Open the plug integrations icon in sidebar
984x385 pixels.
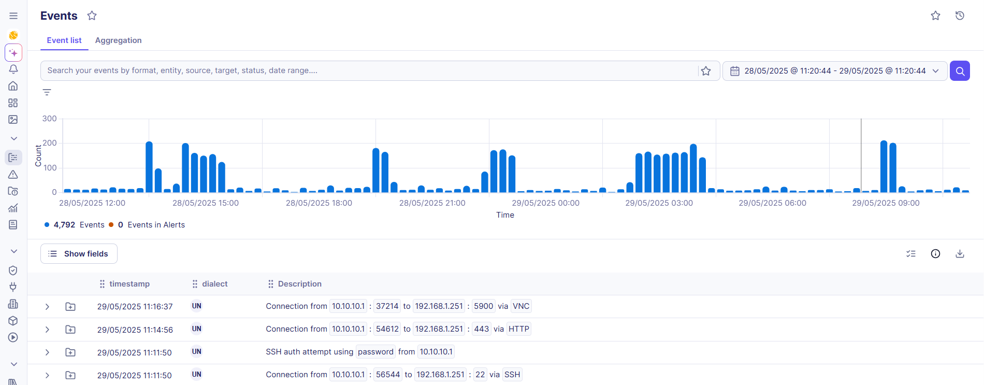coord(13,287)
